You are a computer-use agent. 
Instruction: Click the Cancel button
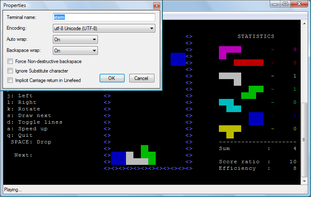click(142, 78)
